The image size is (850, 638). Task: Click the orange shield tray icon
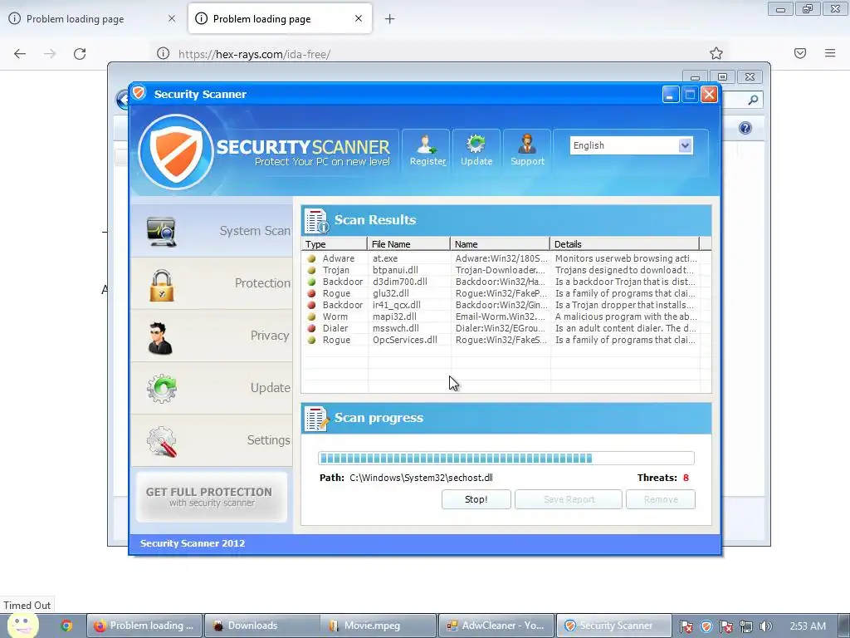pos(706,626)
